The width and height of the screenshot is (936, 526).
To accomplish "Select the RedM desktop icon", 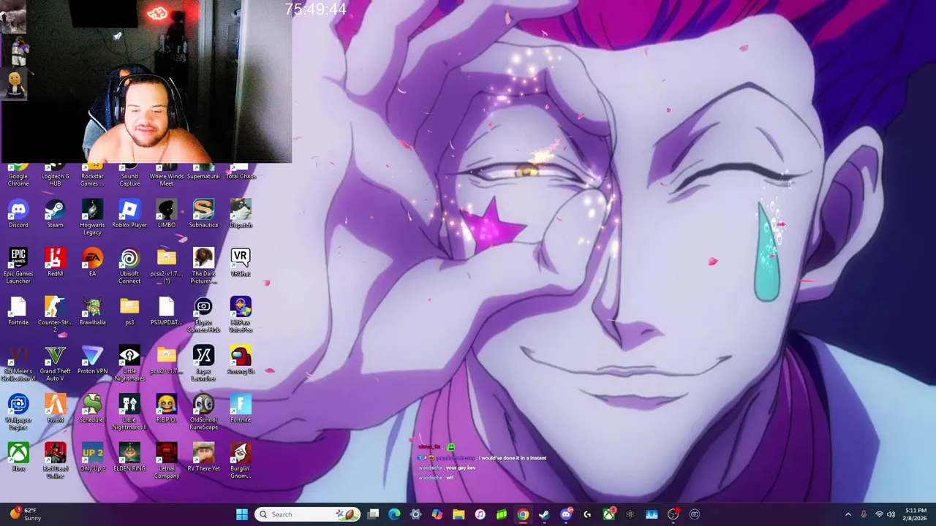I will 55,263.
